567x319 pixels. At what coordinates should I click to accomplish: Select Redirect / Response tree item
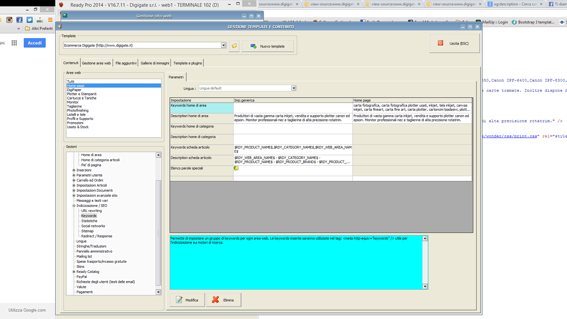coord(97,236)
